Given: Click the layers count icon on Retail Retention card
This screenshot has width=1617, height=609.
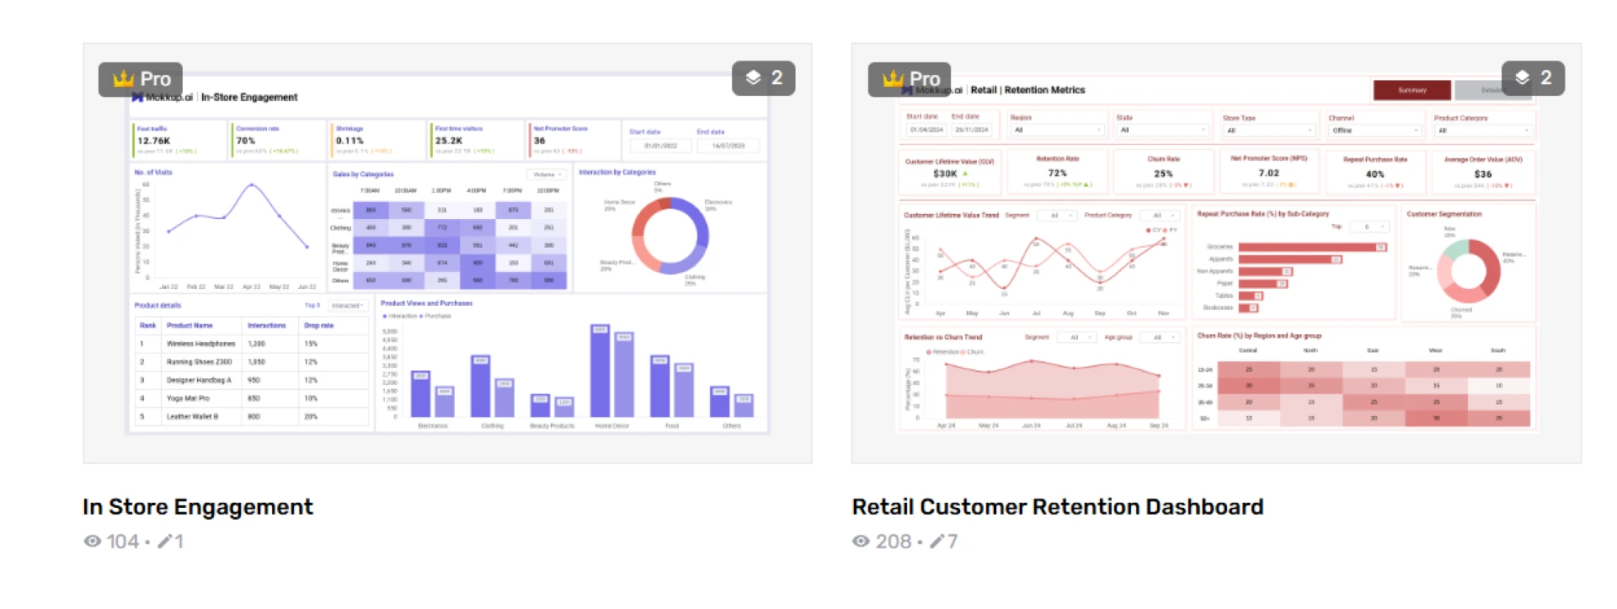Looking at the screenshot, I should (1523, 78).
